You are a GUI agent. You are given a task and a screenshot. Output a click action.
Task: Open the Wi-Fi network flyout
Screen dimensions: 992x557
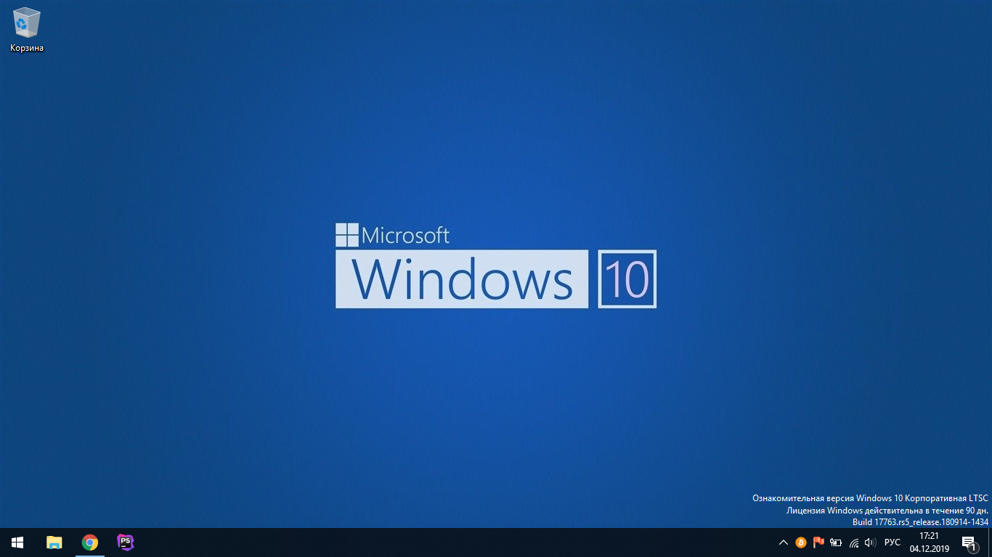point(854,542)
